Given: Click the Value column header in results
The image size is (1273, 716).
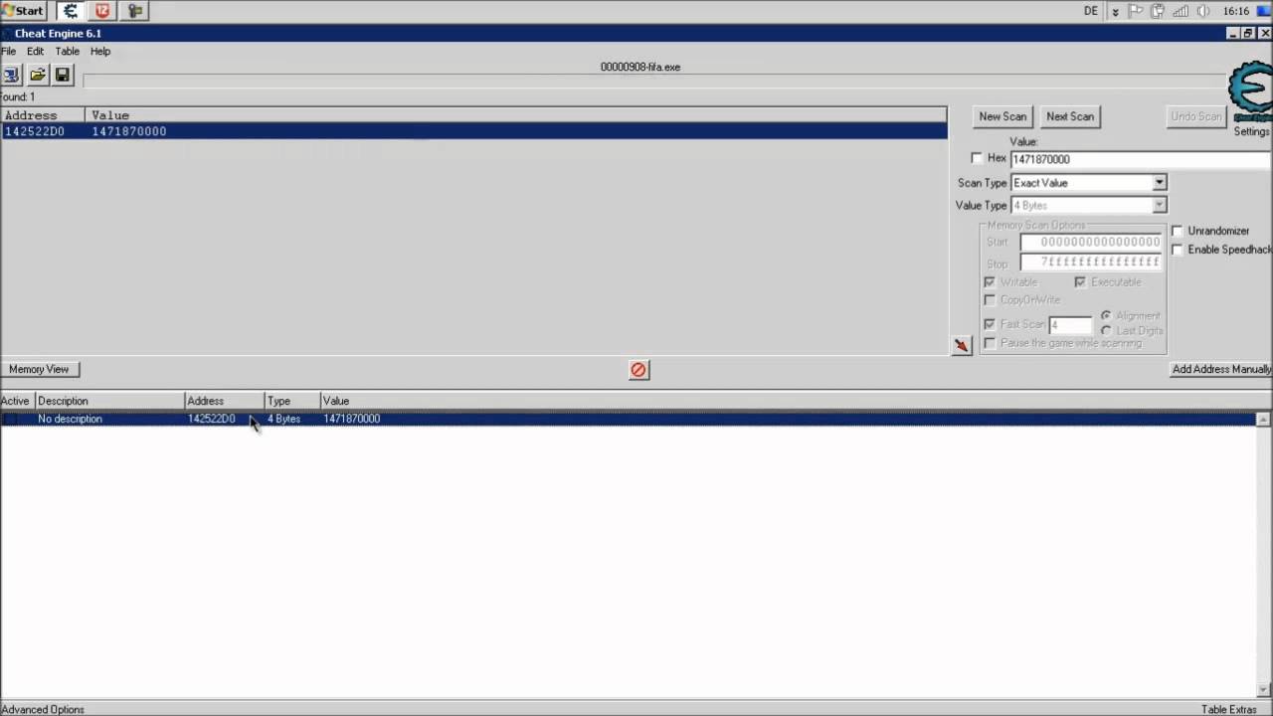Looking at the screenshot, I should click(516, 115).
